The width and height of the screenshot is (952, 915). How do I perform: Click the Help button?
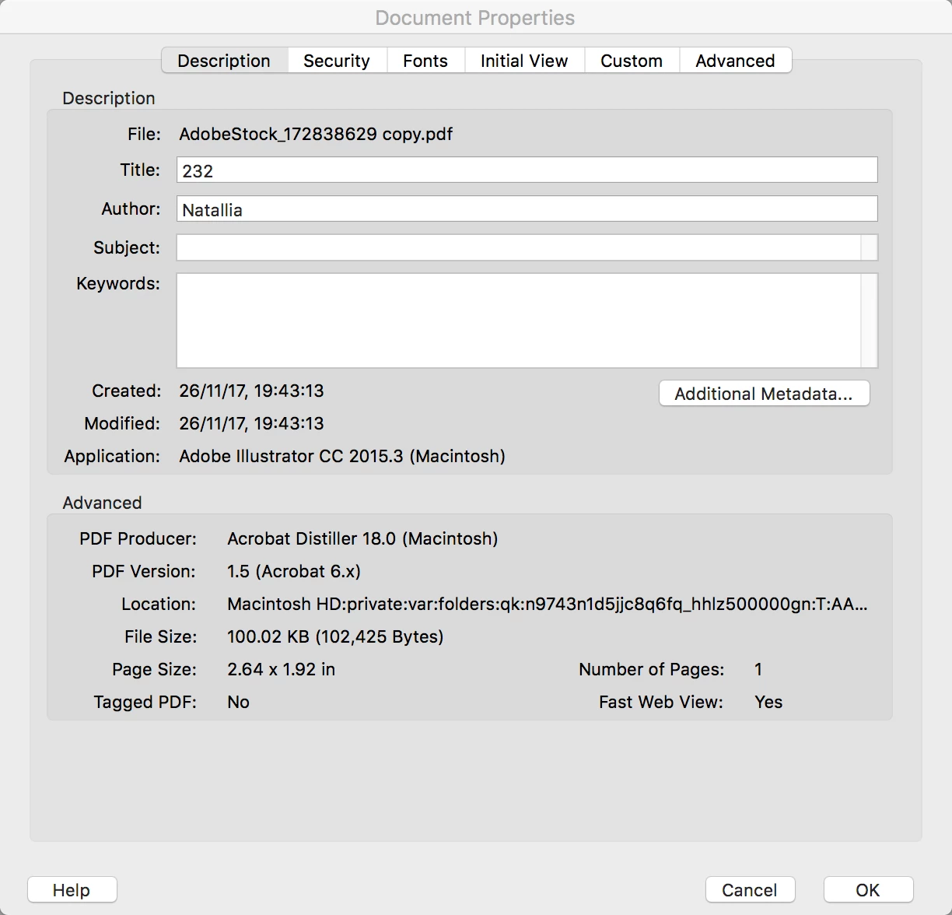click(72, 890)
